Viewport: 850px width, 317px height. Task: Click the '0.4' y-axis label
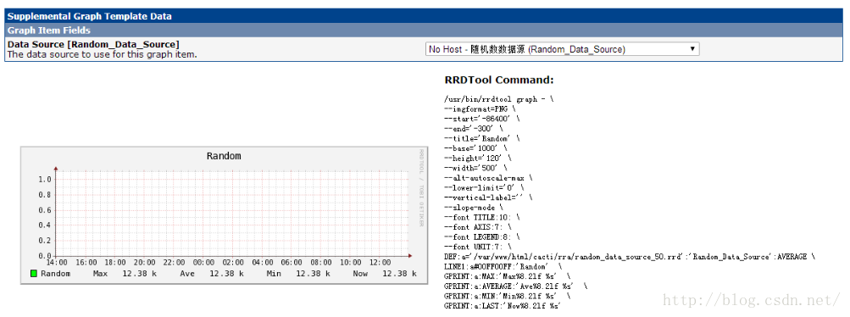pos(45,225)
